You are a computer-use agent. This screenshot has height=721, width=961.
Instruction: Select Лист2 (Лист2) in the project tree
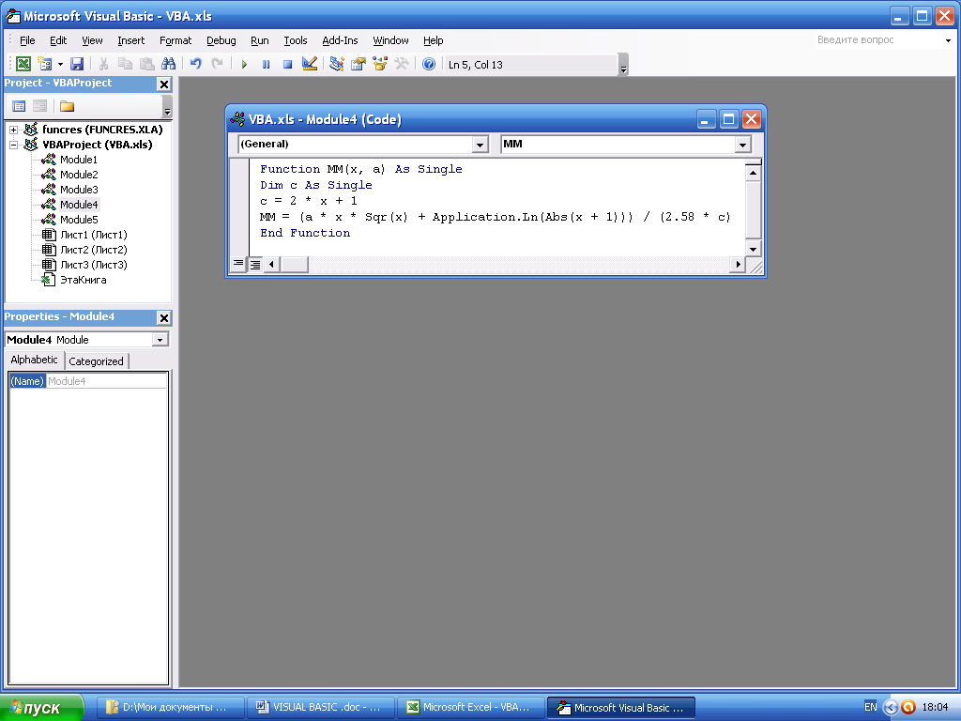[x=93, y=250]
